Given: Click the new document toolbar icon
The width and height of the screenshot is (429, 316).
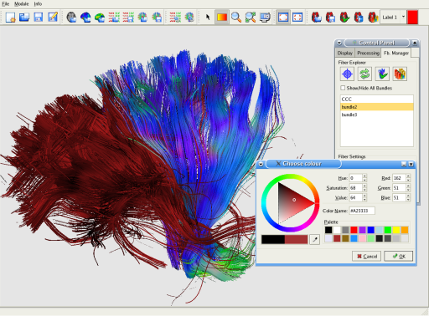Looking at the screenshot, I should tap(10, 18).
